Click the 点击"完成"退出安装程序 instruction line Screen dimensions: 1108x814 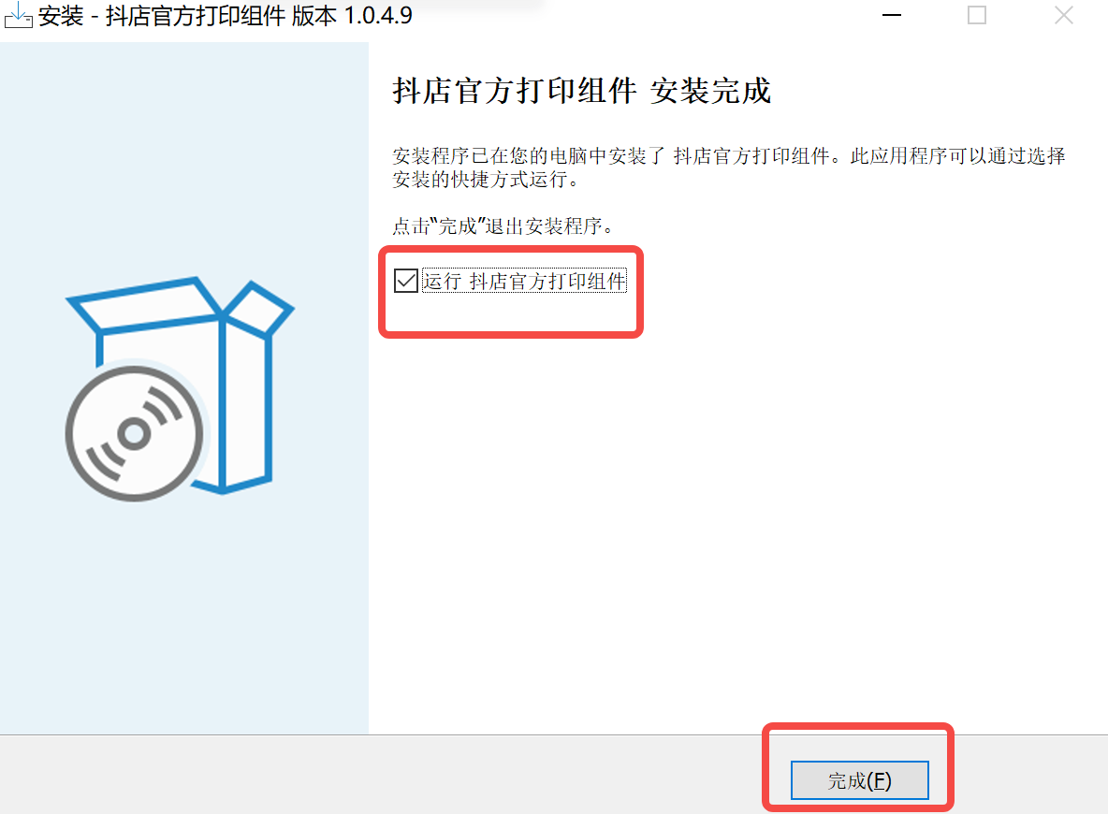tap(503, 226)
